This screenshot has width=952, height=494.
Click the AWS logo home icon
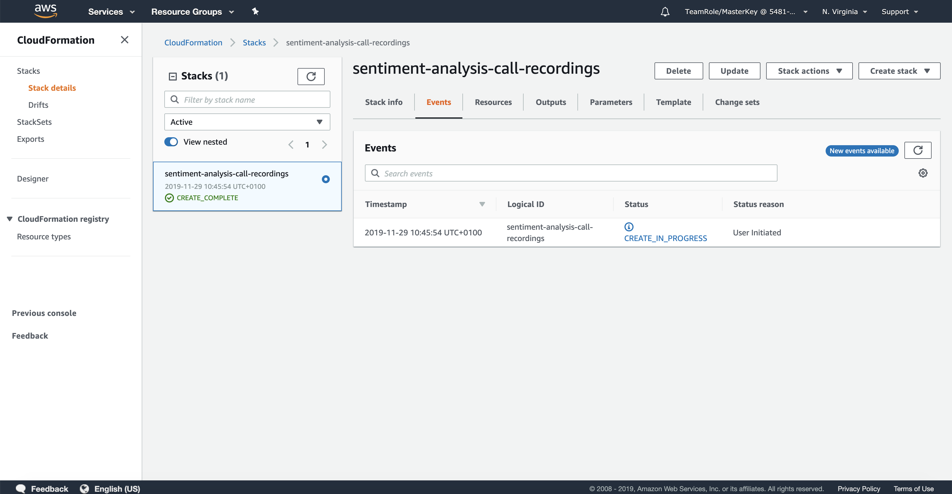(x=45, y=11)
